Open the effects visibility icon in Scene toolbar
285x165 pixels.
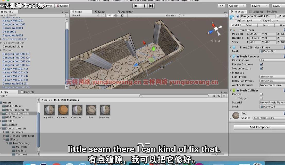[122, 15]
